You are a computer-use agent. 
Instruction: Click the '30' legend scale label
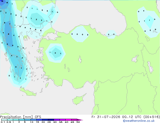pos(55,122)
